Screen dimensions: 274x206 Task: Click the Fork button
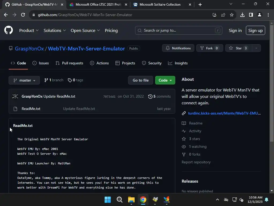[x=210, y=48]
